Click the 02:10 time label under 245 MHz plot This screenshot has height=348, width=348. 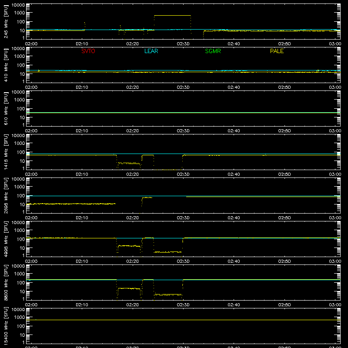pyautogui.click(x=82, y=44)
